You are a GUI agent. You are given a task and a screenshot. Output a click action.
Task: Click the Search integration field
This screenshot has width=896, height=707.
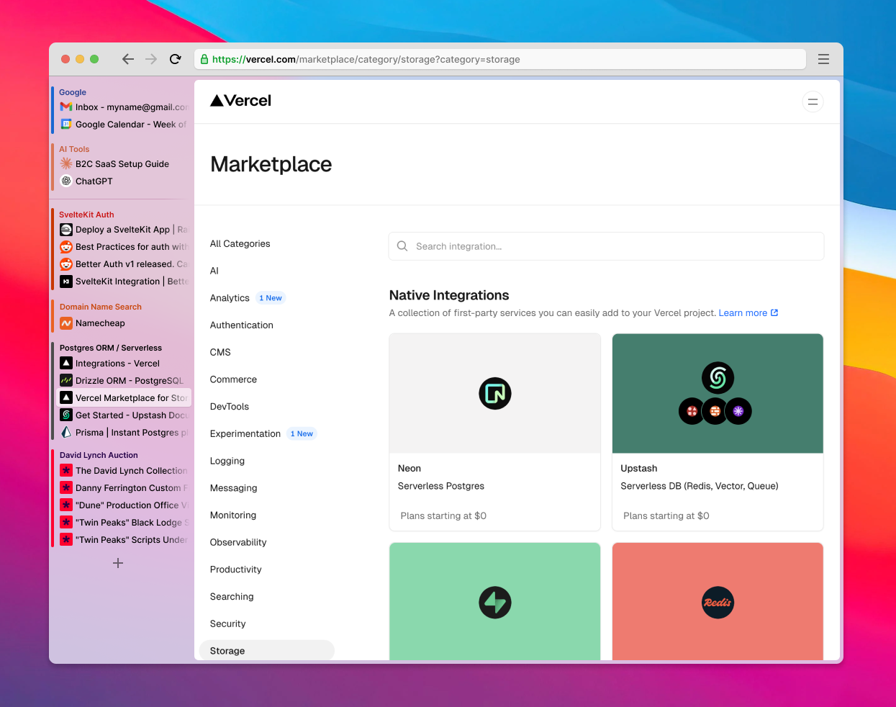606,246
